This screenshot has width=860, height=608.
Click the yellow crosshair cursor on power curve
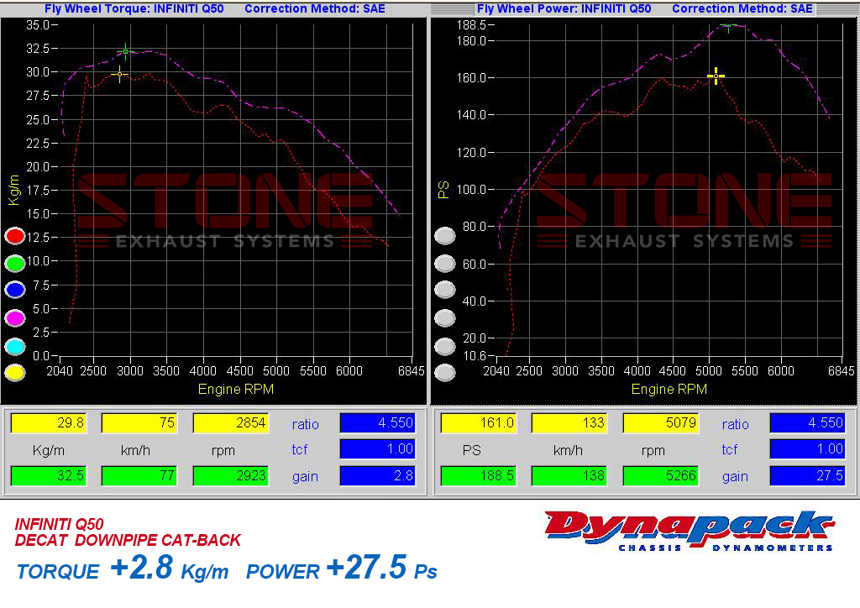pos(716,76)
